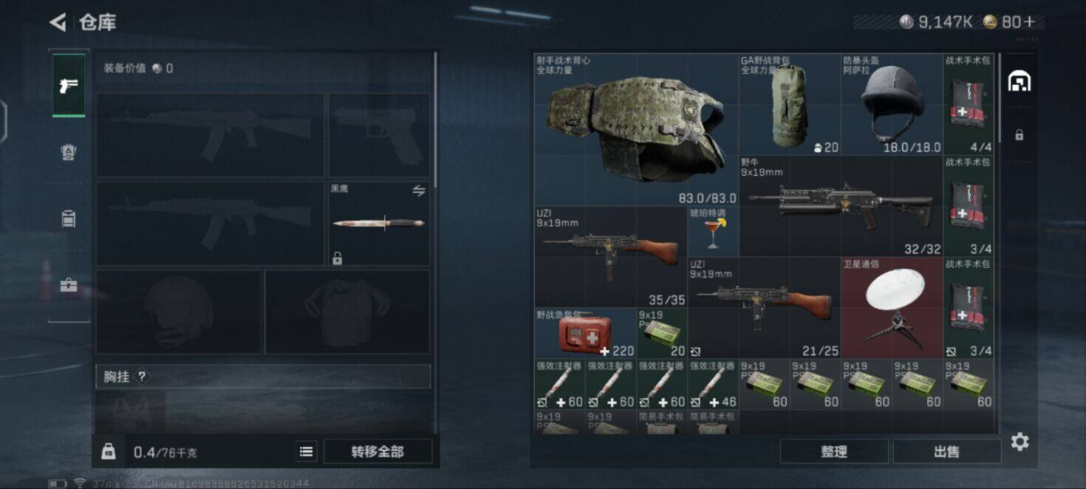
Task: Expand the 胸挂 chest rig section
Action: (263, 377)
